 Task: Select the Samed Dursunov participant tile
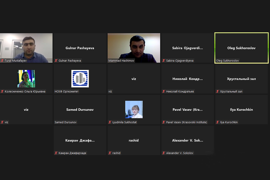80,109
